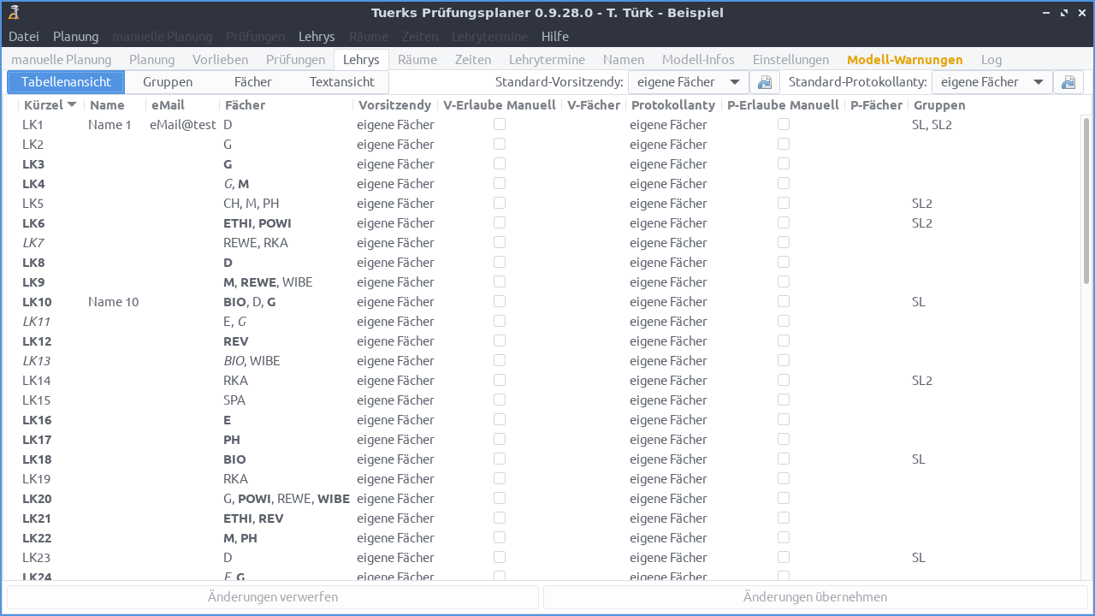Open the Datei menu
Viewport: 1095px width, 616px height.
23,36
